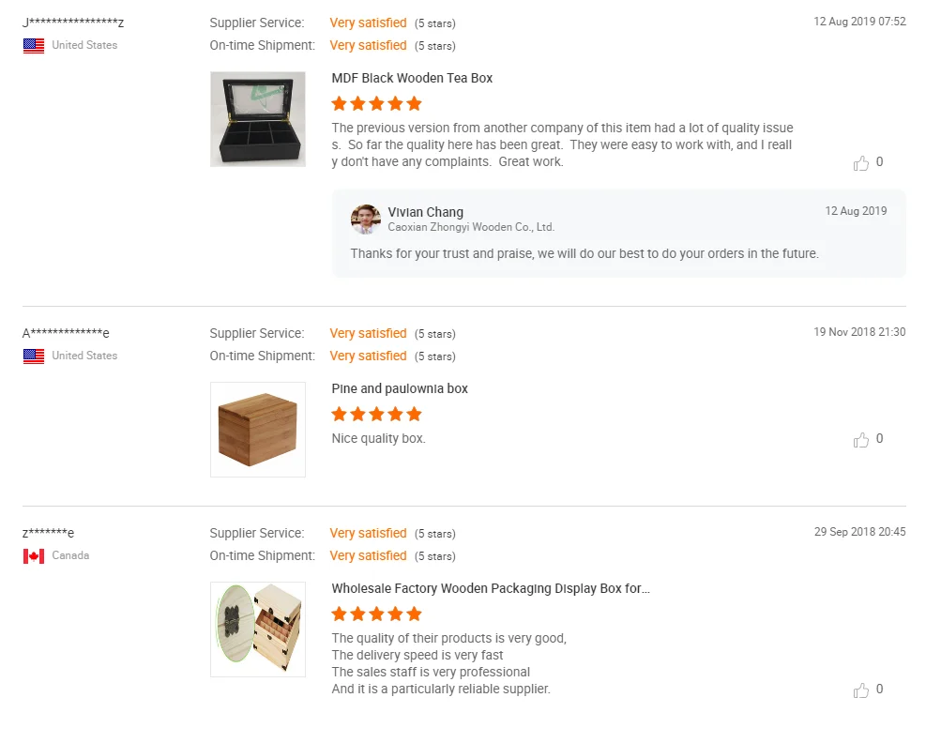Viewport: 941px width, 743px height.
Task: Click the star rating on the pine box review
Action: click(377, 414)
